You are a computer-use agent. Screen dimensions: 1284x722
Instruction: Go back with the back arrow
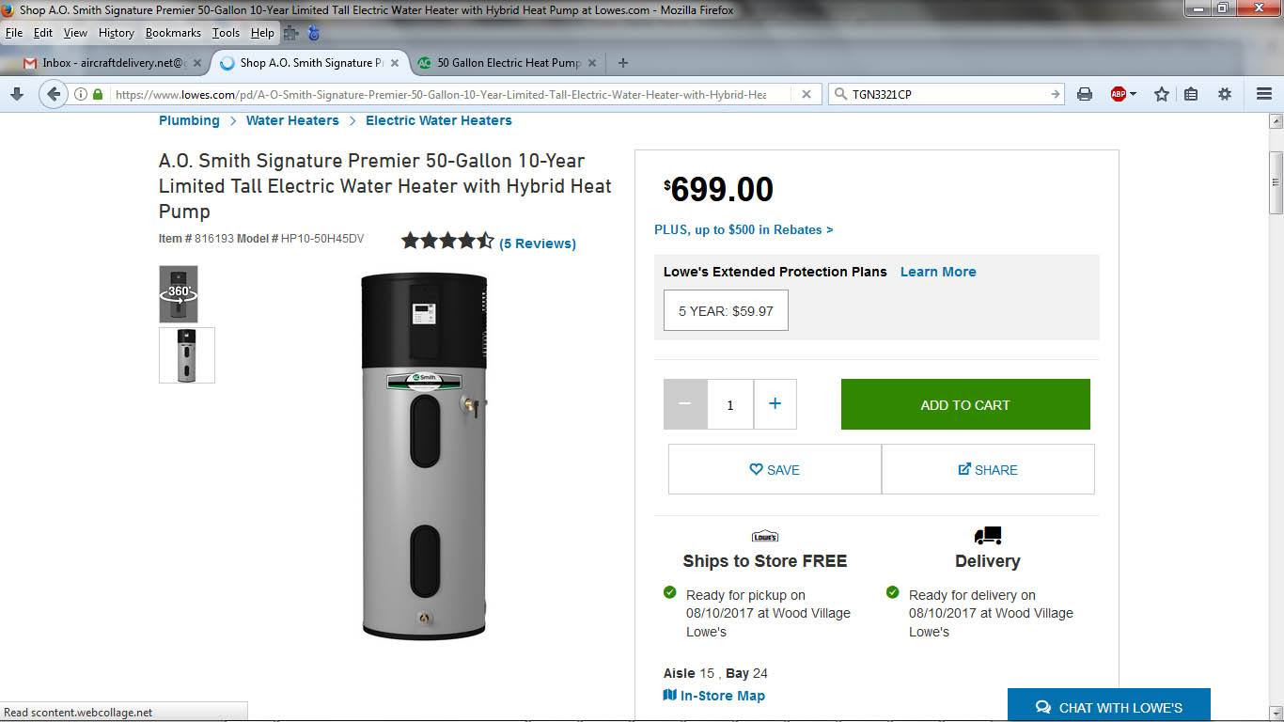tap(54, 94)
